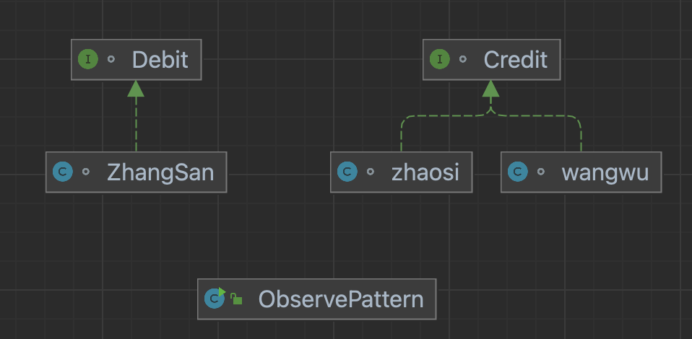Click the class icon on the wangwu node
Screen dimensions: 692x339
(518, 172)
